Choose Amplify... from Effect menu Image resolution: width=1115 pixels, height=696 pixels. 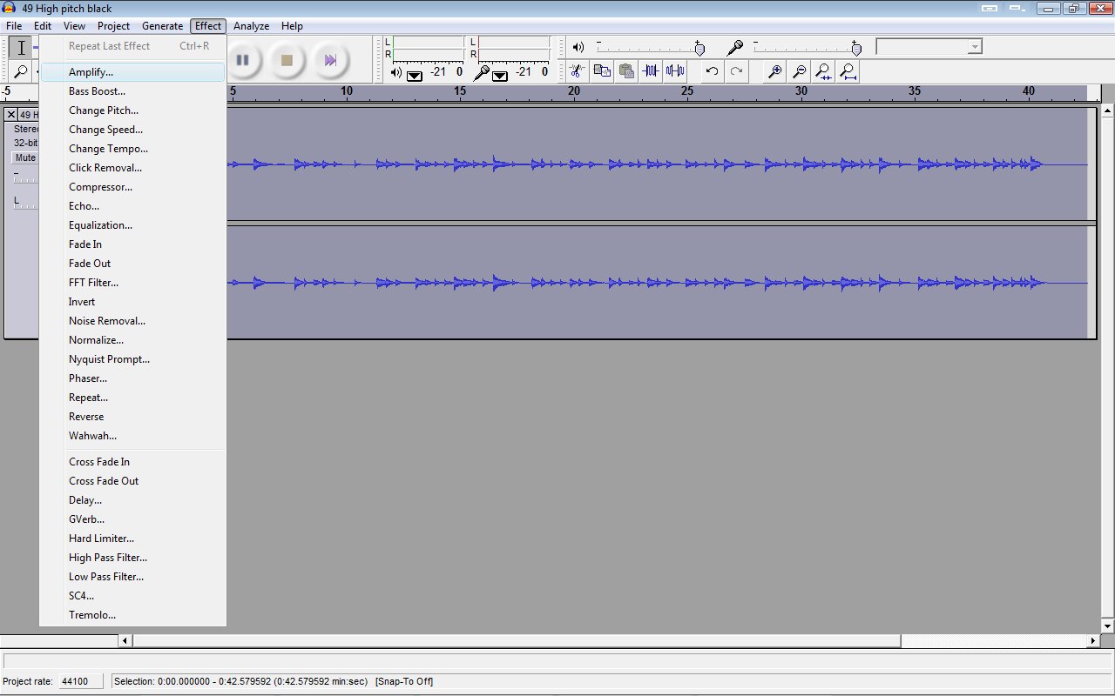[x=132, y=72]
